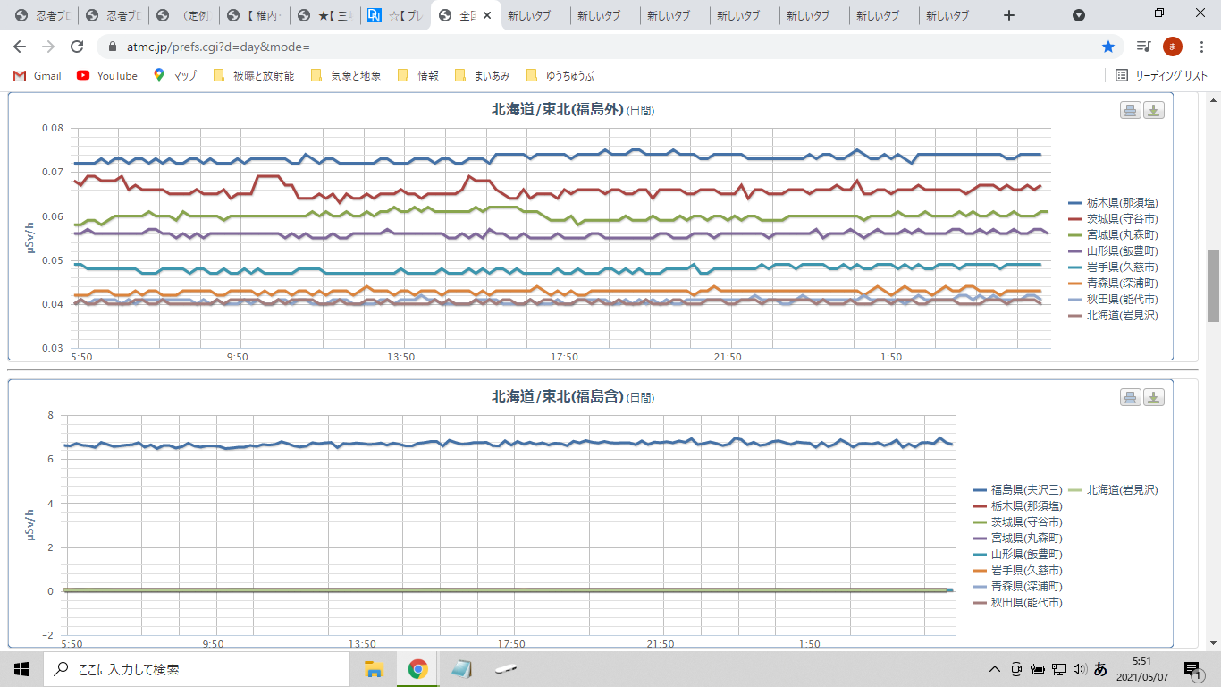Expand the 被曝と放射能 bookmark folder

pyautogui.click(x=254, y=76)
